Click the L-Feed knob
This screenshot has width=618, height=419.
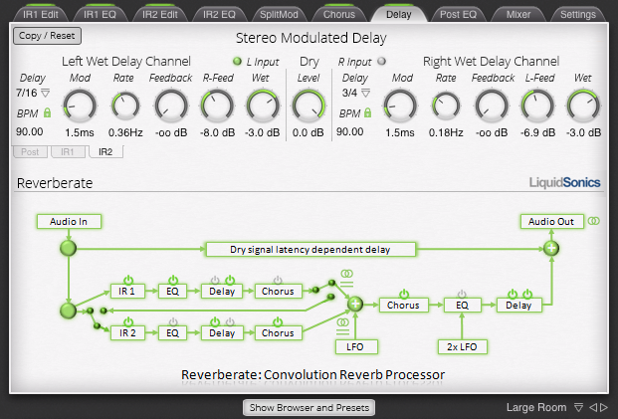(537, 105)
